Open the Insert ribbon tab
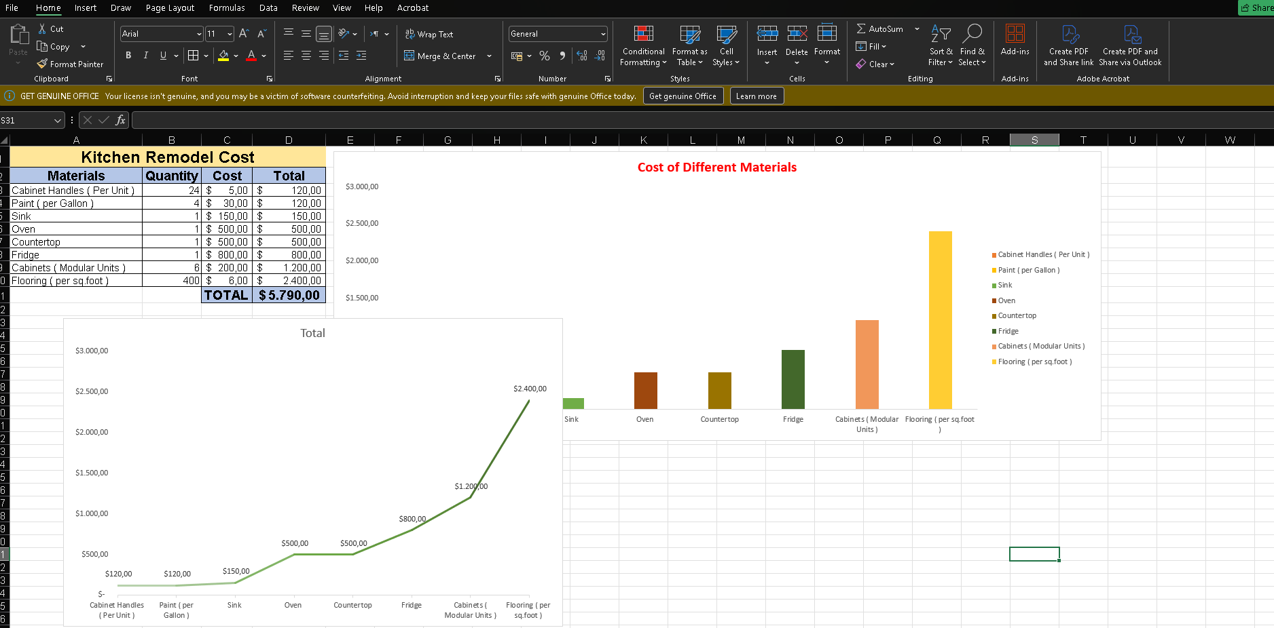Viewport: 1274px width, 628px height. 86,8
